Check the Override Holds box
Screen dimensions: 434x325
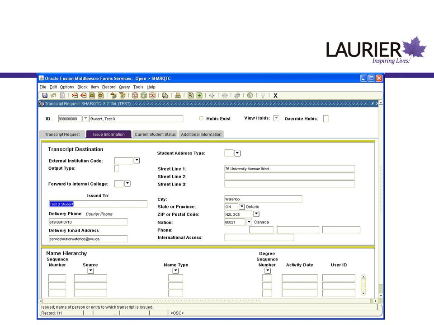(x=326, y=119)
